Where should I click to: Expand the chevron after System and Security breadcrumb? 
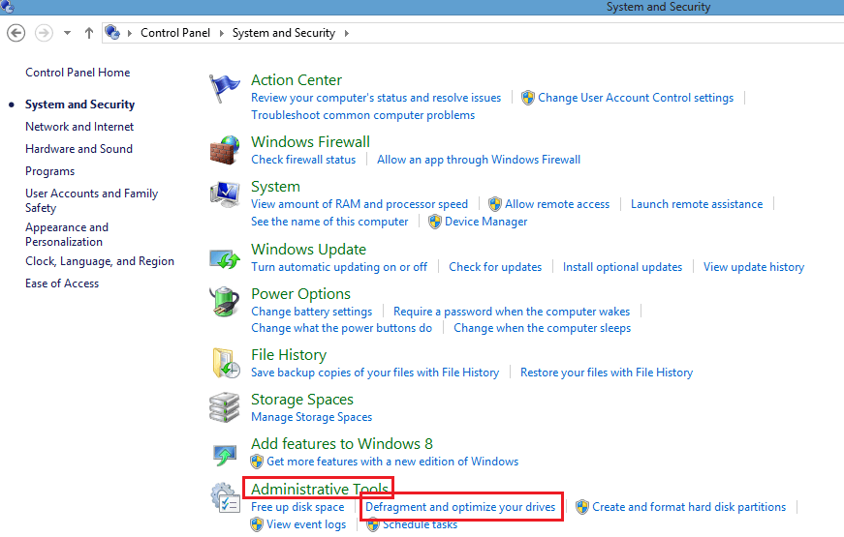[x=347, y=33]
